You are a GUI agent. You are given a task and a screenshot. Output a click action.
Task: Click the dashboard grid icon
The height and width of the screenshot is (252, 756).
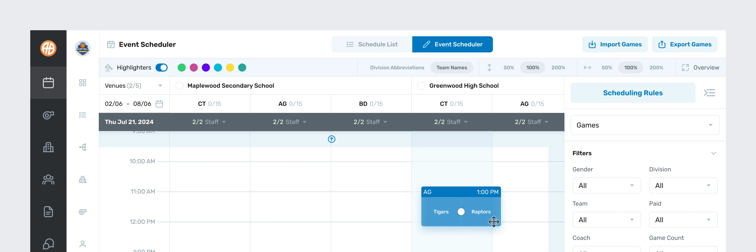(82, 83)
